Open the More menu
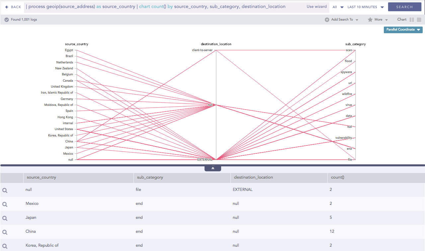This screenshot has height=251, width=425. click(378, 20)
